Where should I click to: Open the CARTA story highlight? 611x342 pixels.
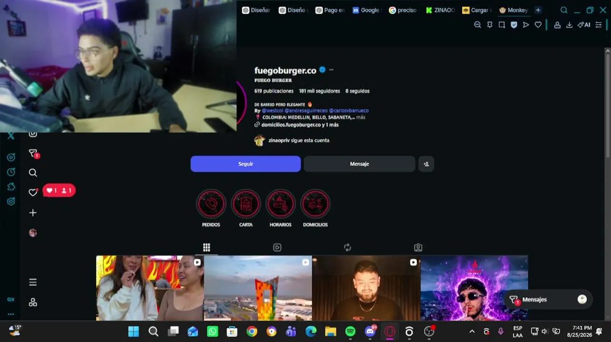pyautogui.click(x=246, y=204)
